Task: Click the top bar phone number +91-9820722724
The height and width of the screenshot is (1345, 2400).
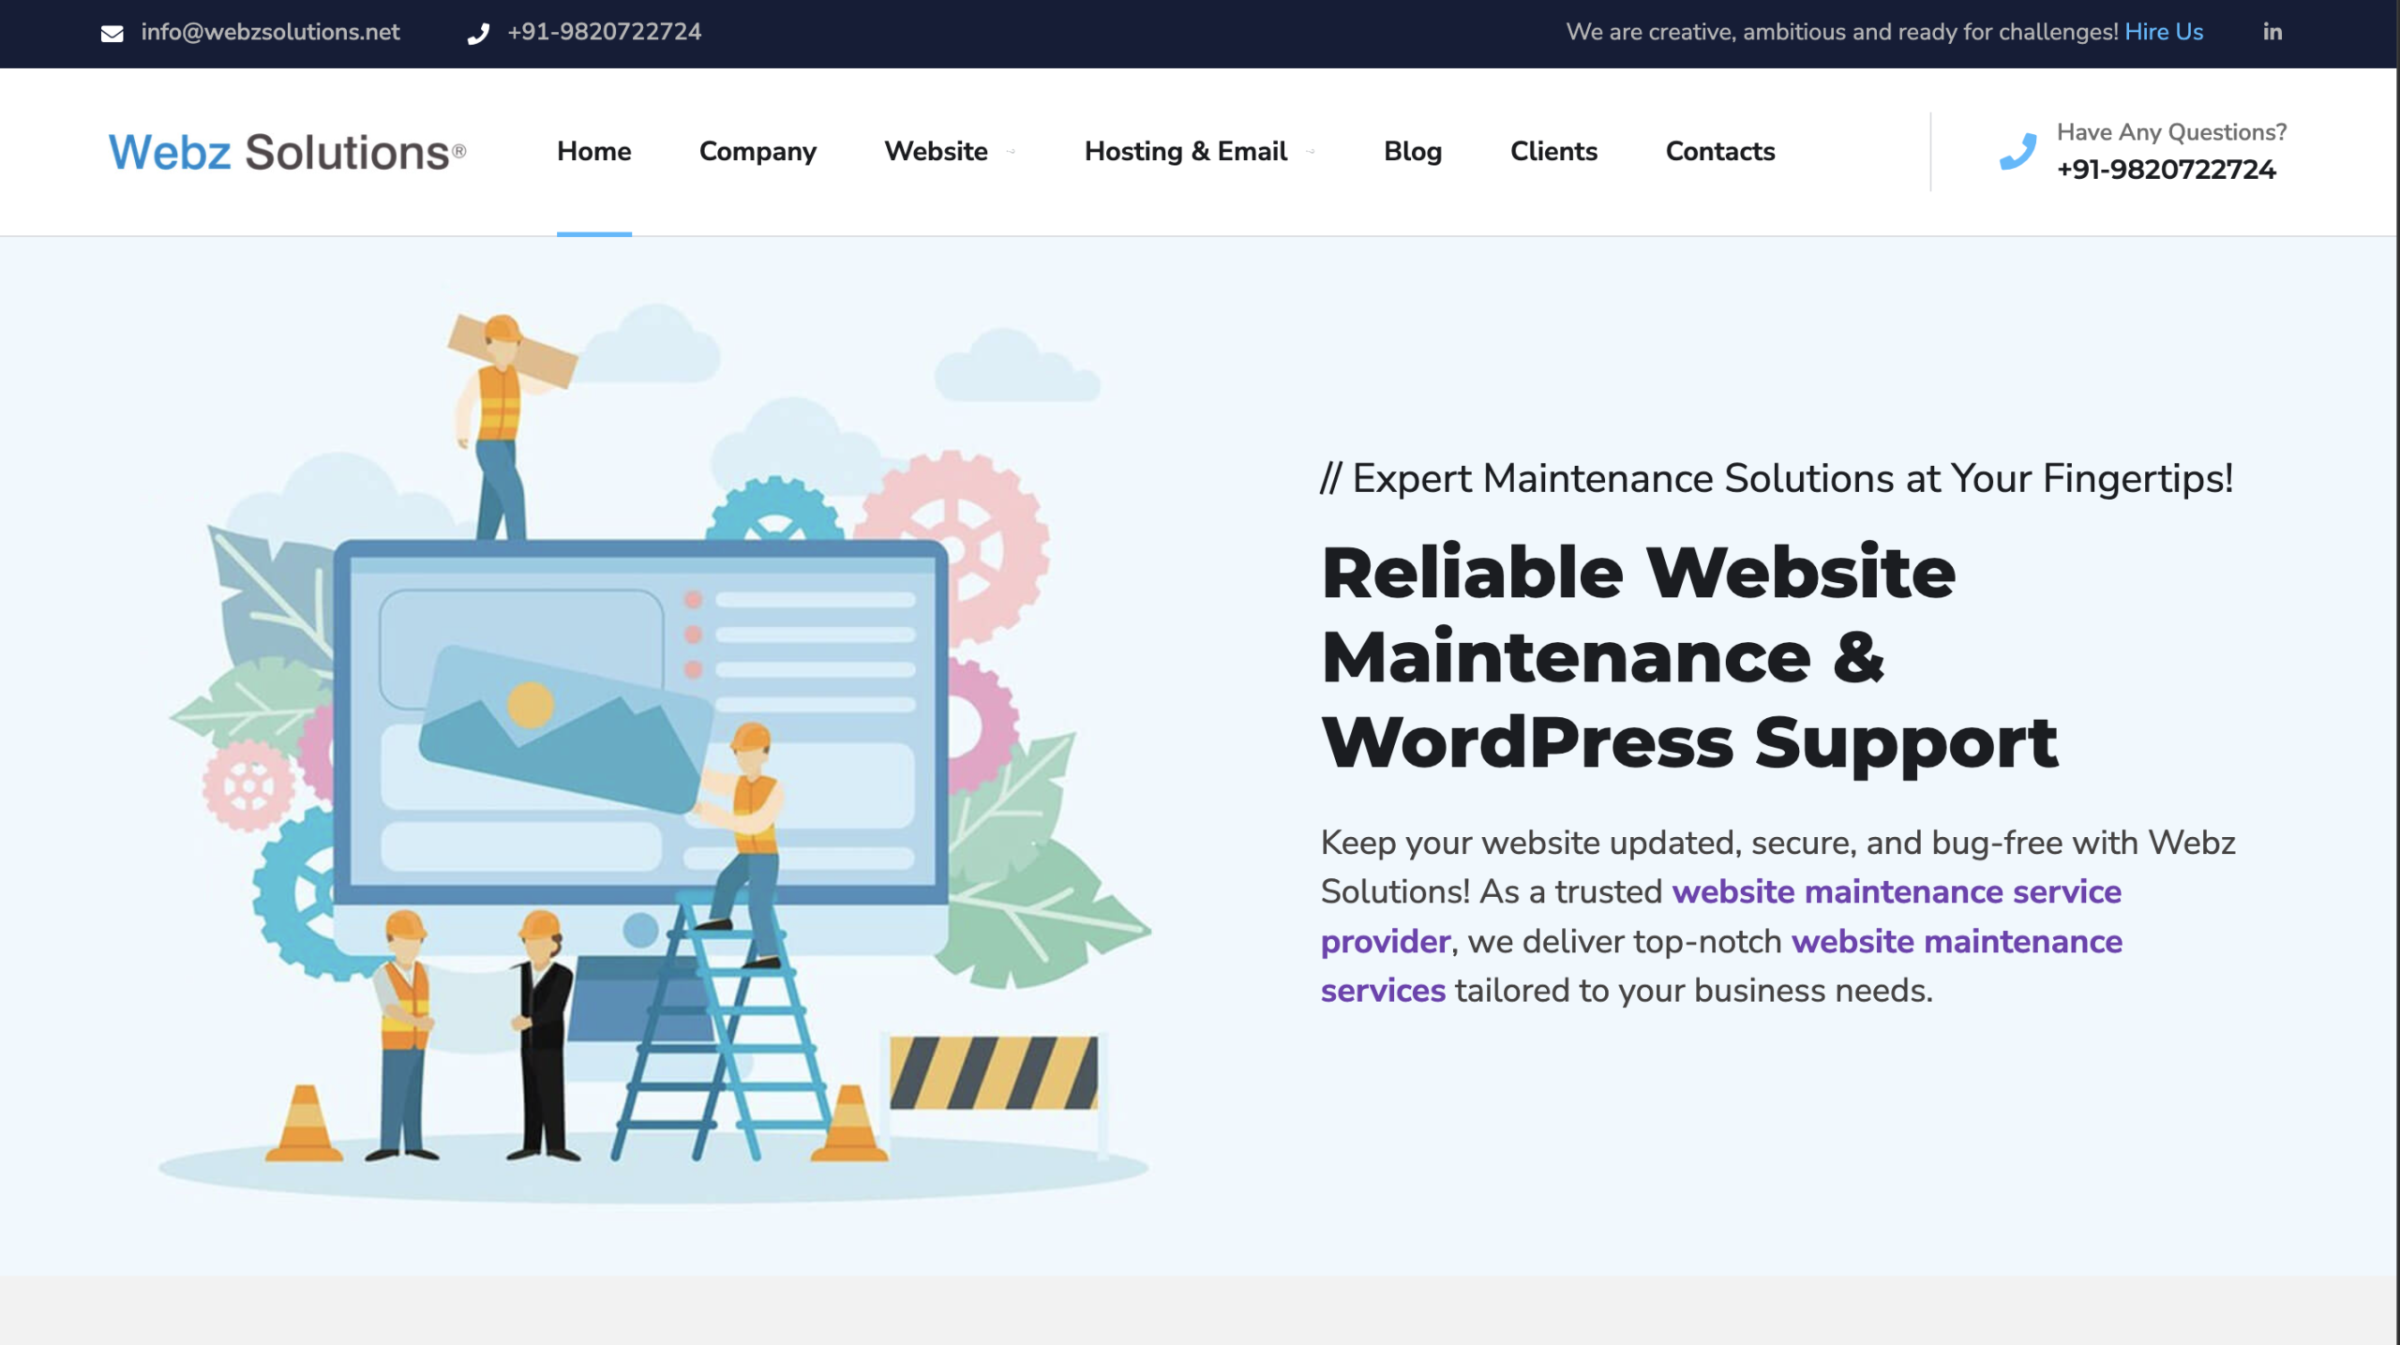Action: pos(604,32)
